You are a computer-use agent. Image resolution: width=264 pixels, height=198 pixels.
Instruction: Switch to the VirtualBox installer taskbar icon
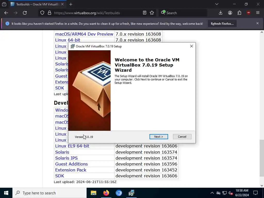[x=131, y=193]
